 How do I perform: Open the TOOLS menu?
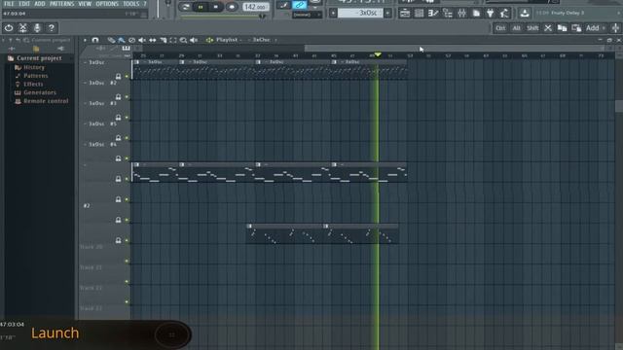point(130,4)
